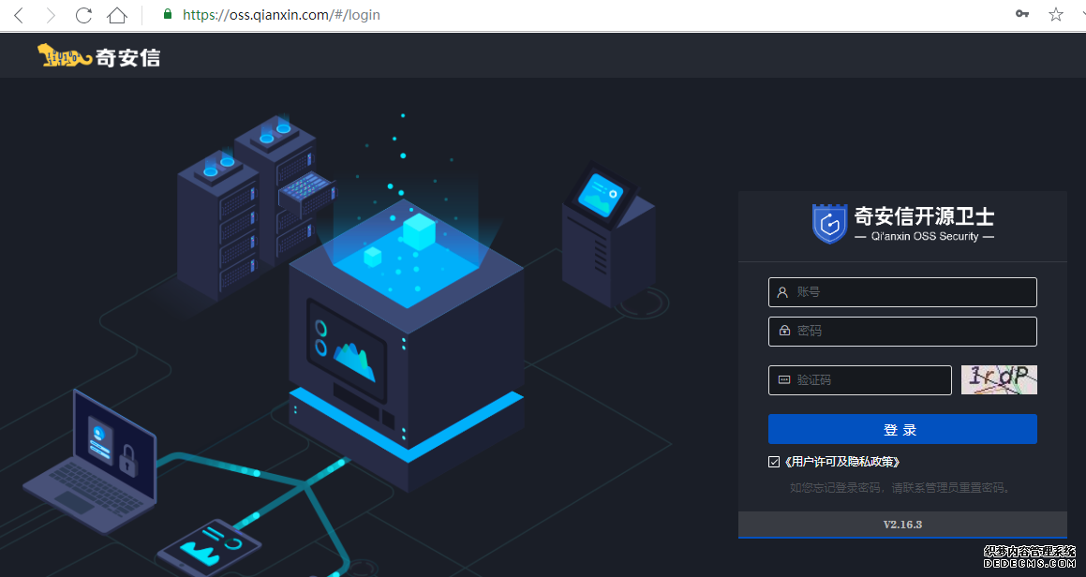
Task: Click the 奇安信 logo in header
Action: (99, 56)
